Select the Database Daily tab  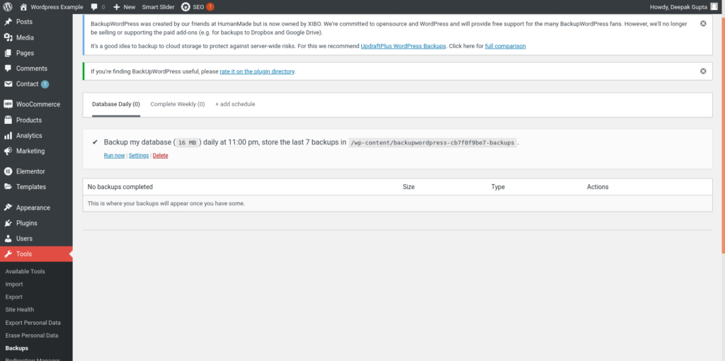tap(116, 104)
